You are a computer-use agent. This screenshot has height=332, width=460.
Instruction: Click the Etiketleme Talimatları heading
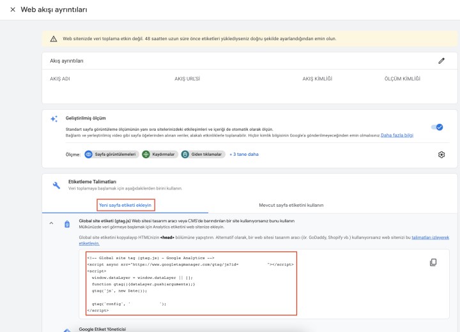coord(92,182)
